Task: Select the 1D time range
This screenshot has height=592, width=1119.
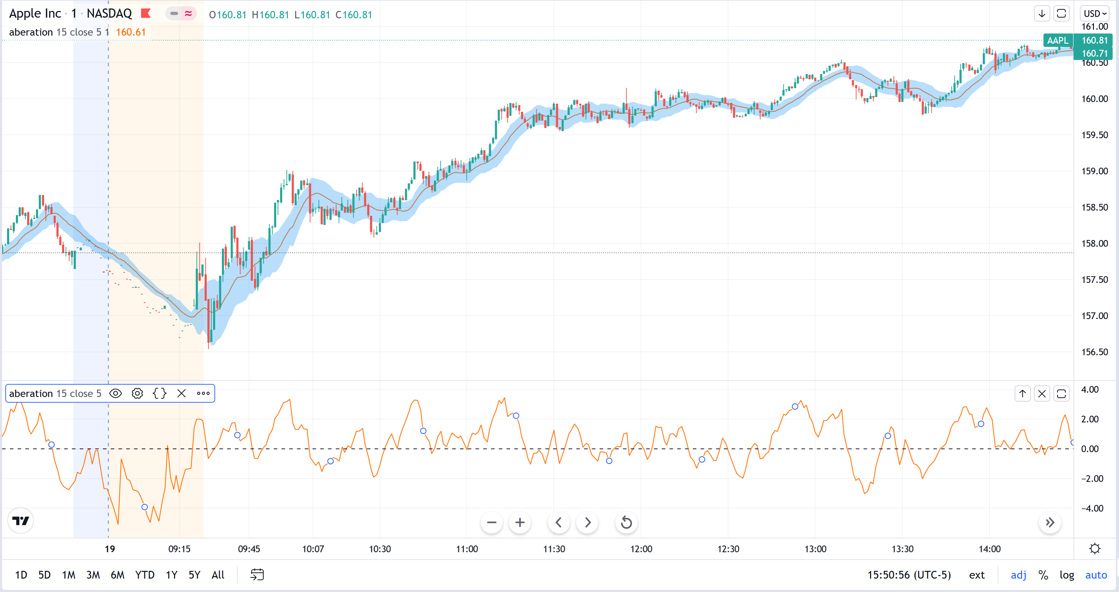Action: click(x=21, y=575)
